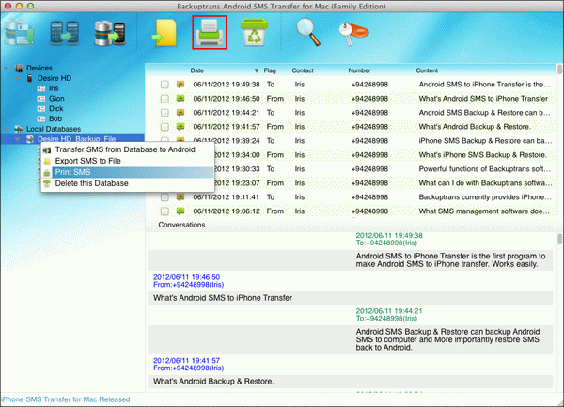The width and height of the screenshot is (564, 407).
Task: Click the contact card icon next to Iris
Action: coord(41,88)
